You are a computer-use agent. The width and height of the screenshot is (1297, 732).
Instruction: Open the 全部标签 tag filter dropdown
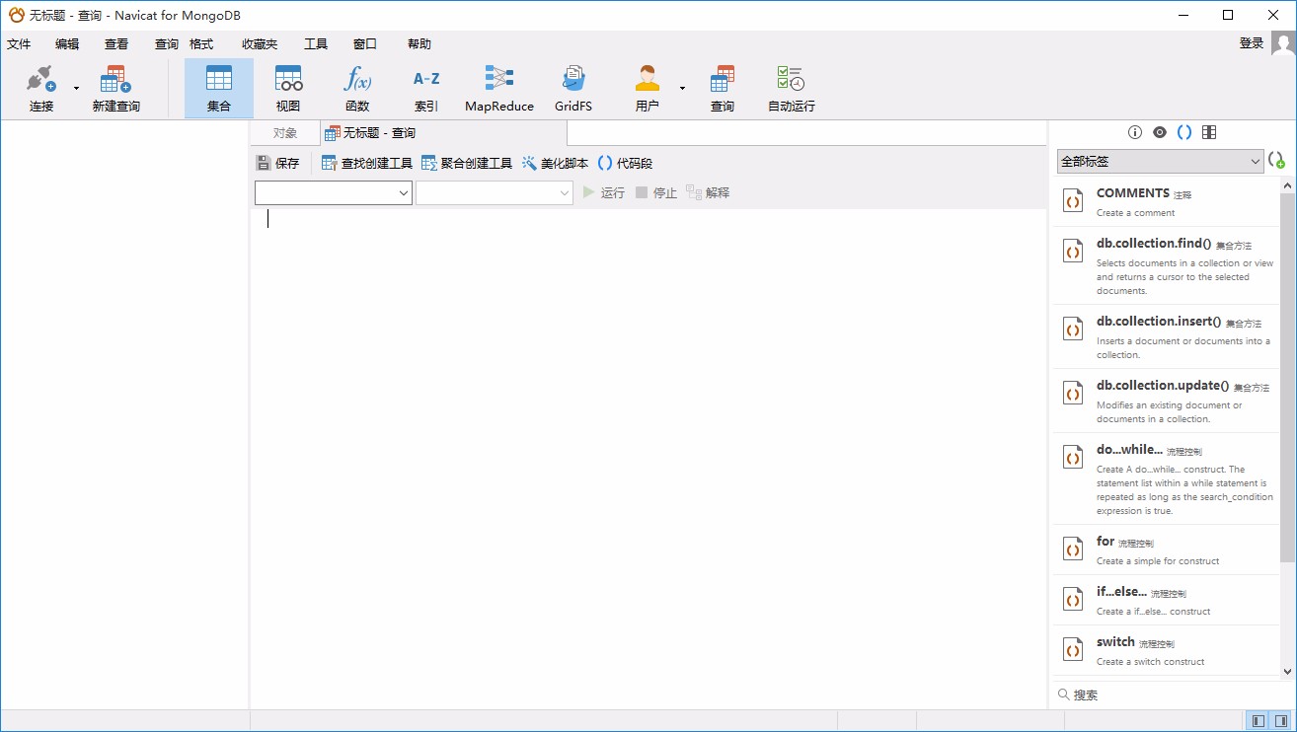1160,161
